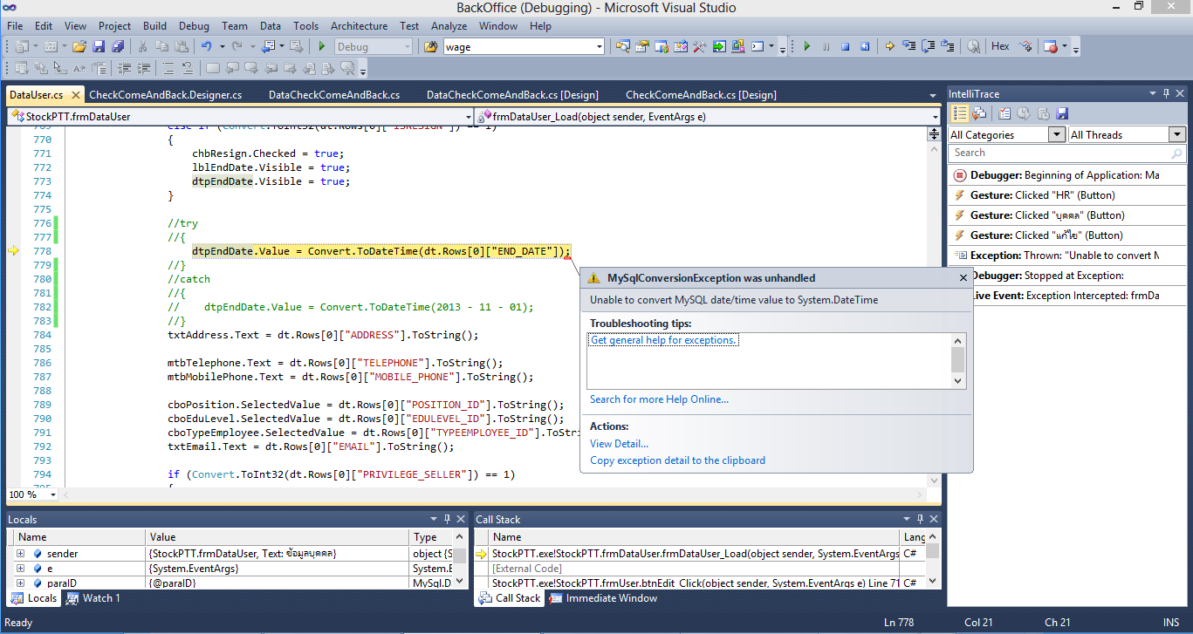Select the btnEdit_Click call stack row
This screenshot has height=634, width=1193.
[x=701, y=583]
